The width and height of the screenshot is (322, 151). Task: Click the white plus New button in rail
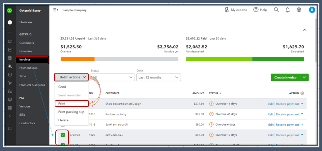tap(10, 22)
